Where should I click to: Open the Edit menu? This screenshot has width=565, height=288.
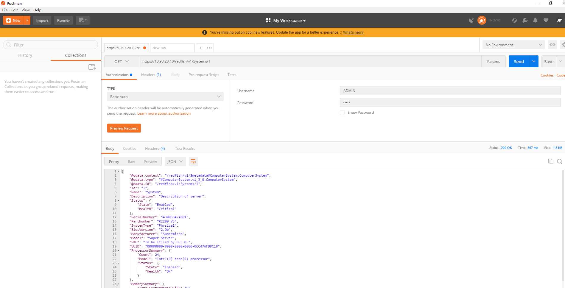(x=15, y=10)
